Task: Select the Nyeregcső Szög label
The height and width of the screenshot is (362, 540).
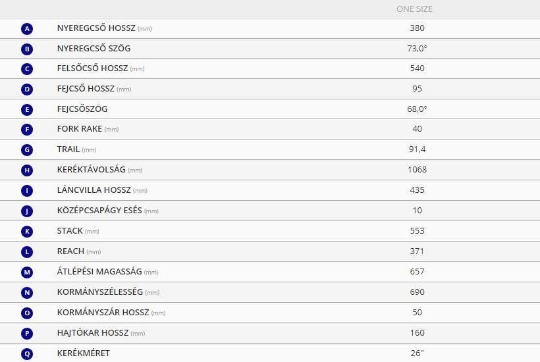Action: click(94, 48)
